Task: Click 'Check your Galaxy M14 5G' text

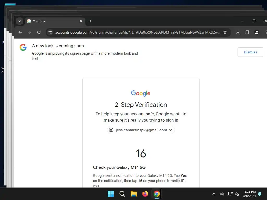Action: point(119,167)
